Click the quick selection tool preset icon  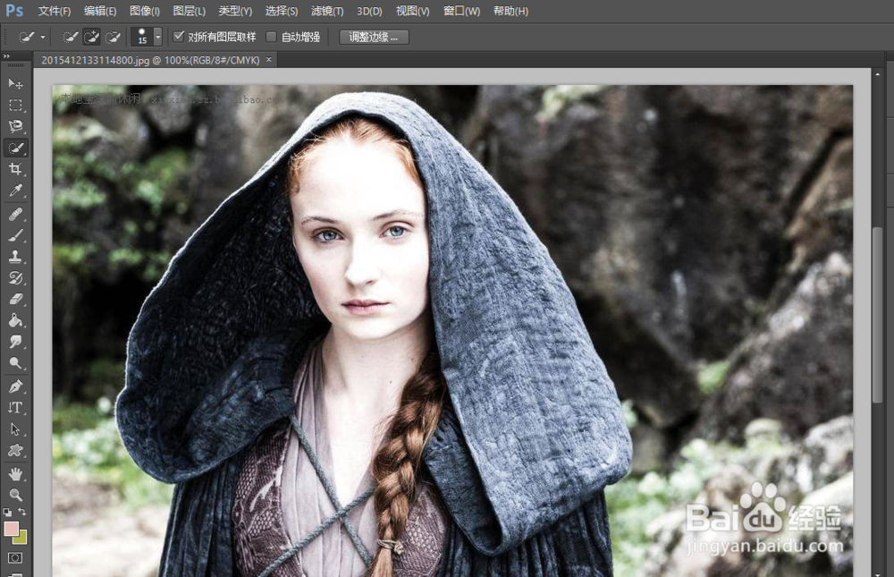tap(27, 37)
